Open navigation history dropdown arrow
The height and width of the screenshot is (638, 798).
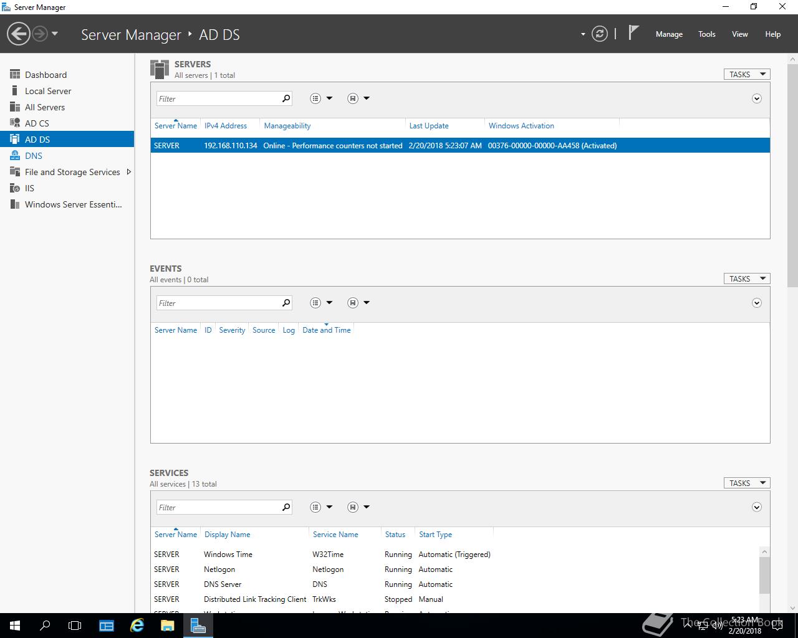pyautogui.click(x=55, y=34)
